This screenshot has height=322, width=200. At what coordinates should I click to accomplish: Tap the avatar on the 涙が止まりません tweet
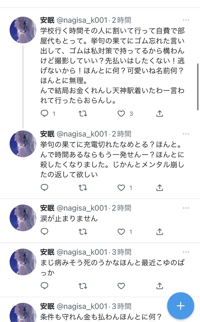23,218
